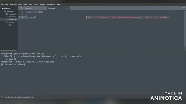Open tt.py in the sidebar
The height and width of the screenshot is (104, 186).
click(x=10, y=25)
